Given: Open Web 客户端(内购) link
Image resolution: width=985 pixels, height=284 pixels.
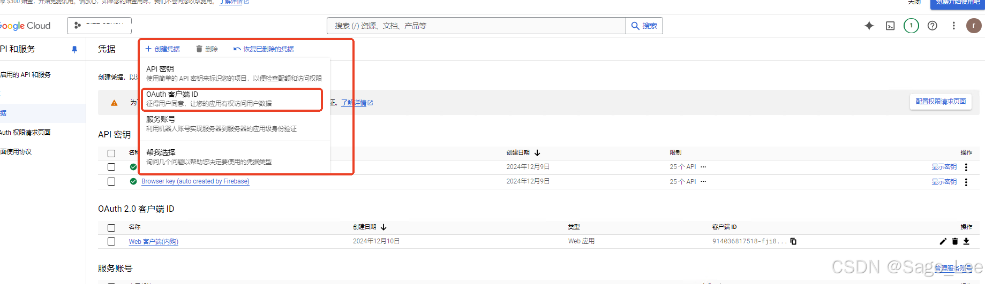Looking at the screenshot, I should tap(153, 242).
